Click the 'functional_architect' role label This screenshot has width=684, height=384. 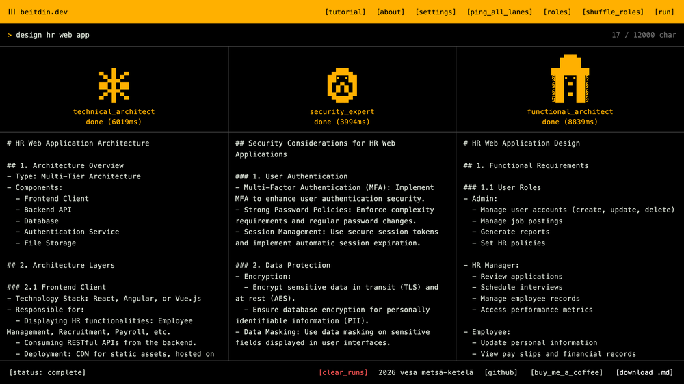coord(570,111)
